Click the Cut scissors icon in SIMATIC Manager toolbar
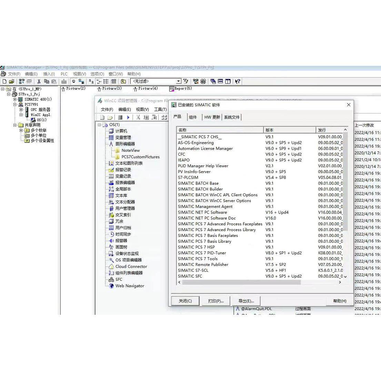This screenshot has height=381, width=381. point(39,81)
